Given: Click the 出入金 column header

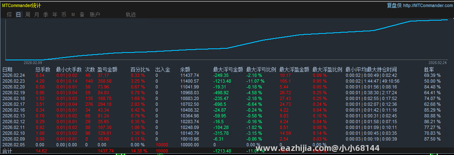Looking at the screenshot, I should 163,70.
